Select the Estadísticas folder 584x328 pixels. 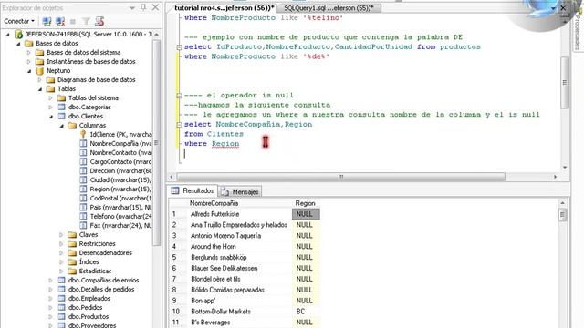click(x=95, y=272)
